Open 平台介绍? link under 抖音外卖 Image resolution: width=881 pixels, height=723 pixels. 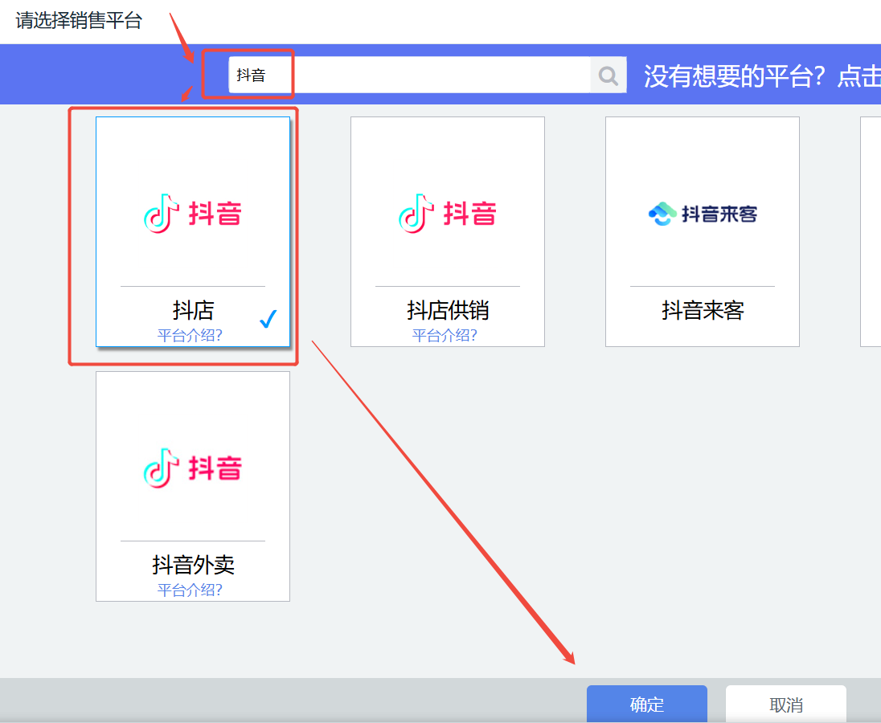190,590
